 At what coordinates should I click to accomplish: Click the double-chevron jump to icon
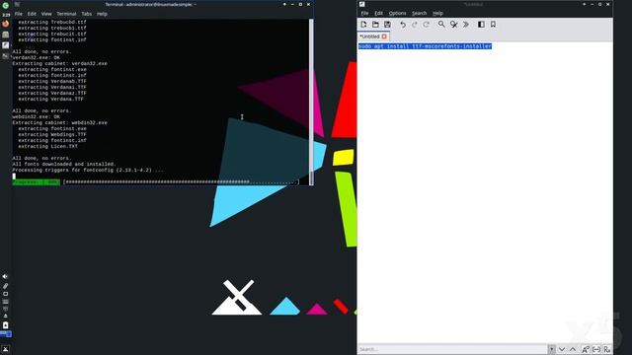point(465,25)
